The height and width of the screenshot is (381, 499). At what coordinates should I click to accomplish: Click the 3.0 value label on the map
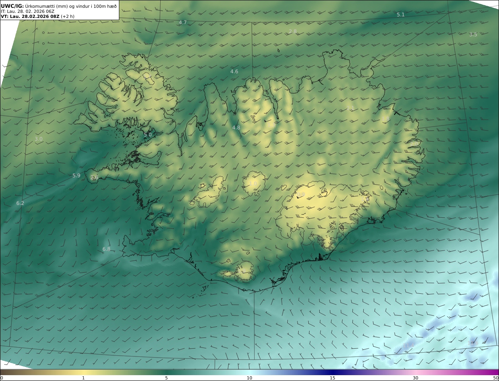coord(39,139)
